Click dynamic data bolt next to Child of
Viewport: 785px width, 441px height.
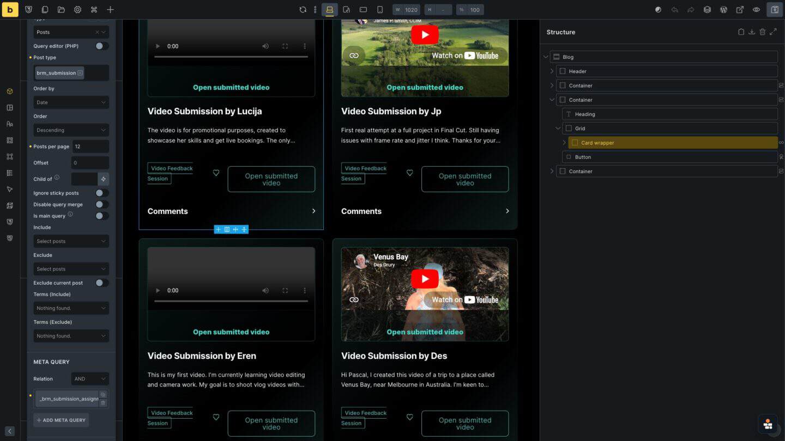point(103,179)
